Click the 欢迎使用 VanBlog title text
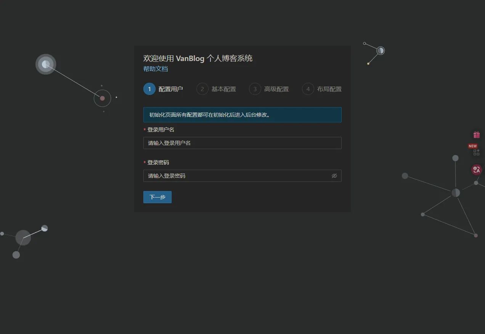 pos(198,58)
